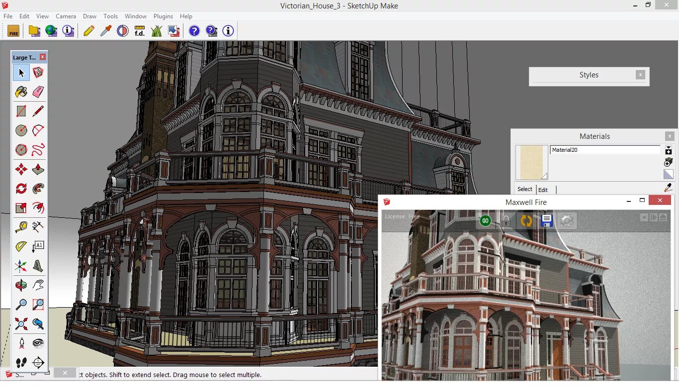Select the Offset tool

tap(38, 208)
